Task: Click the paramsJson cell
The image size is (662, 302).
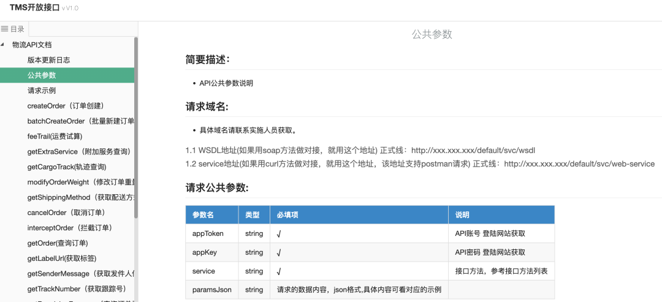Action: point(212,290)
